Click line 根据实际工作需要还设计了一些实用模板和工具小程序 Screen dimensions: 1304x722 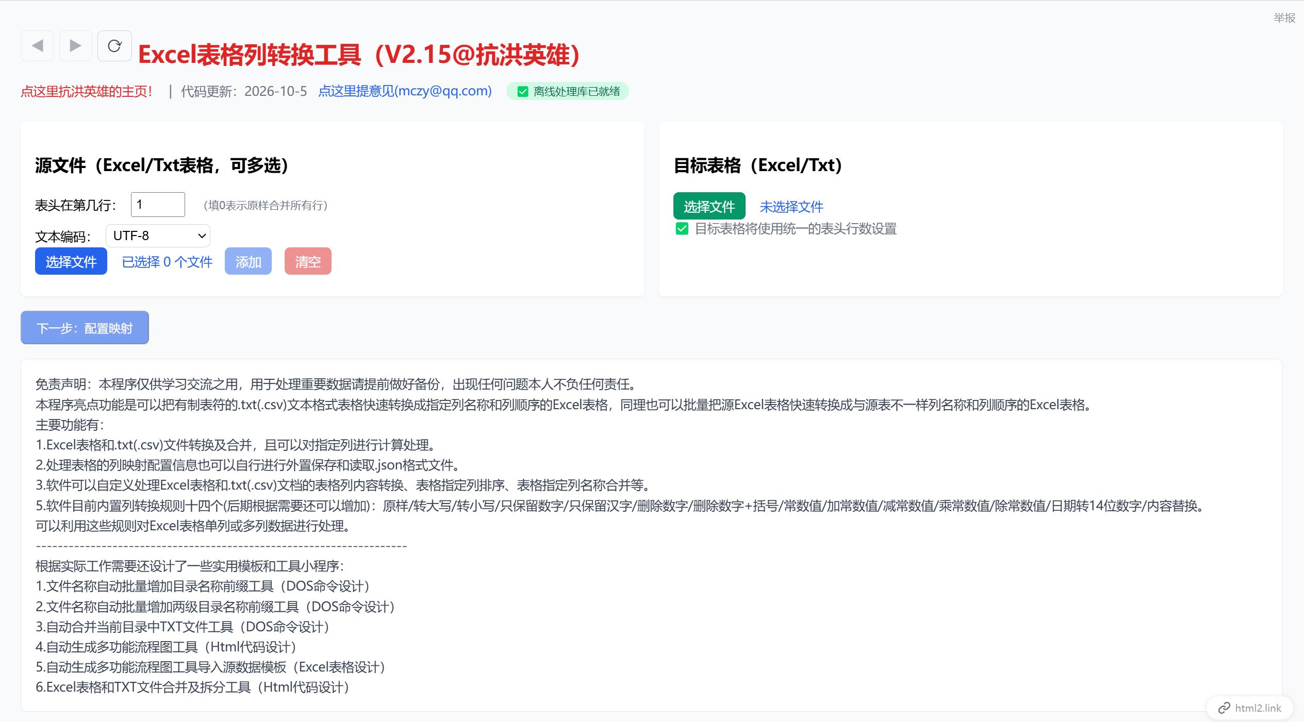[x=190, y=566]
